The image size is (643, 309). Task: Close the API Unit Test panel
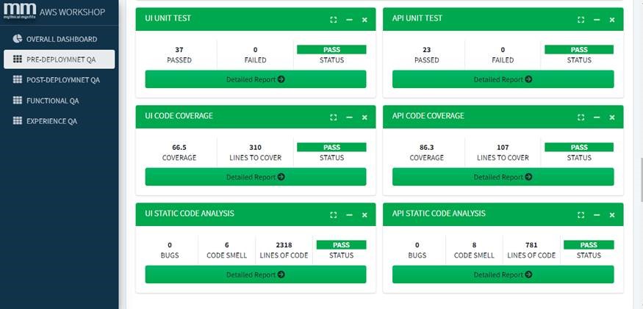pyautogui.click(x=612, y=20)
